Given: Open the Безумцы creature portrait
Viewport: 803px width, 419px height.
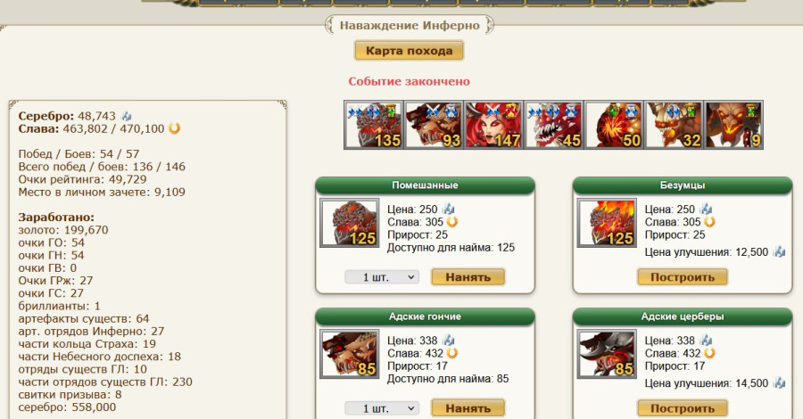Looking at the screenshot, I should click(607, 223).
